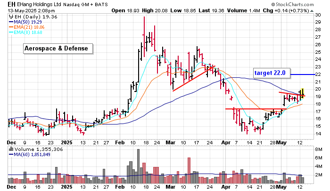Click the May label on price panel date axis
The width and height of the screenshot is (330, 191).
pos(281,142)
